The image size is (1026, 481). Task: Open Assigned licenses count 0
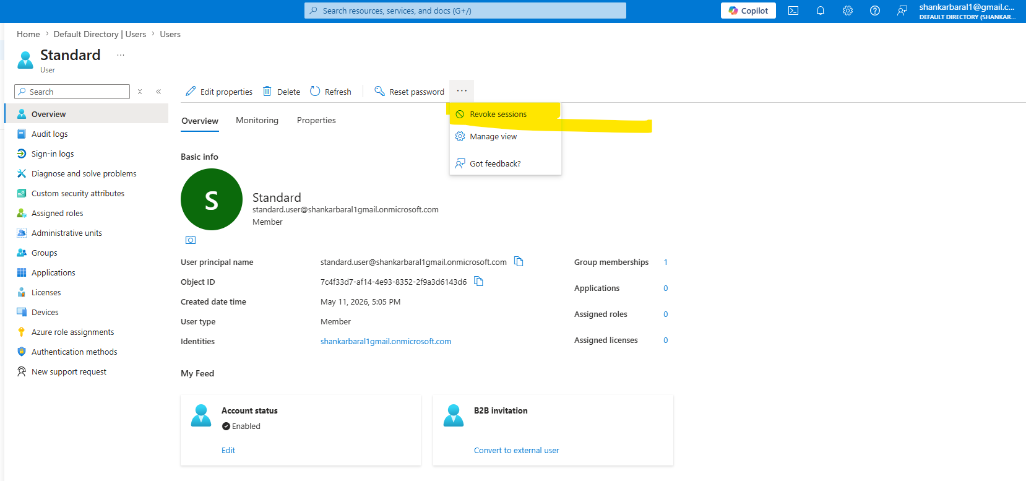(666, 340)
